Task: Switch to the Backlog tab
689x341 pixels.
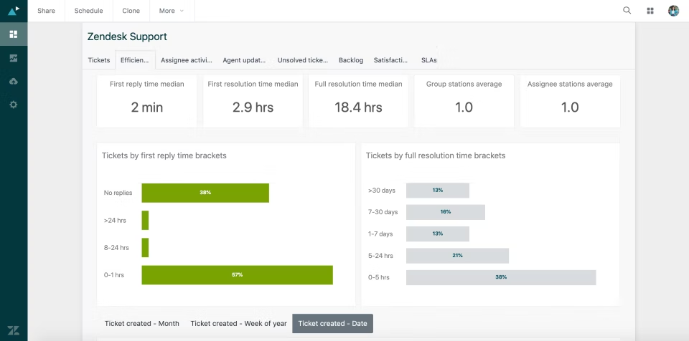Action: point(351,60)
